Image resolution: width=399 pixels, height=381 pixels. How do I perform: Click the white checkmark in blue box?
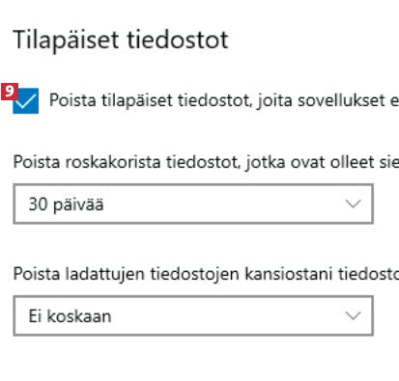pos(26,100)
